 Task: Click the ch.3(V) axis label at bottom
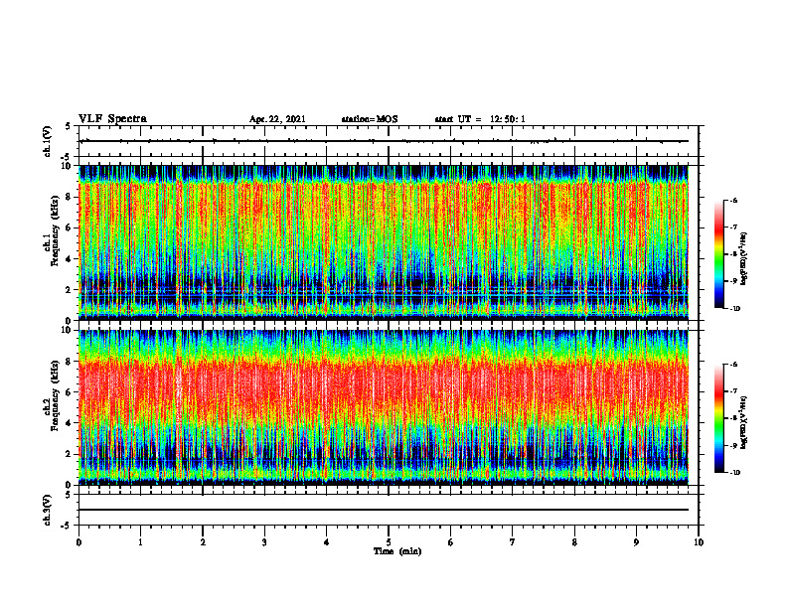pos(47,510)
